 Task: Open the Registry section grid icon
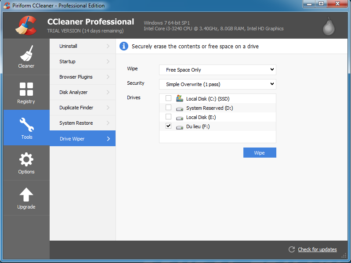26,89
